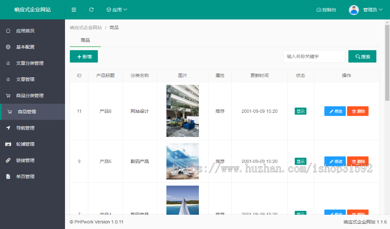The height and width of the screenshot is (229, 390).
Task: Open the 应用 dropdown menu
Action: [x=117, y=10]
